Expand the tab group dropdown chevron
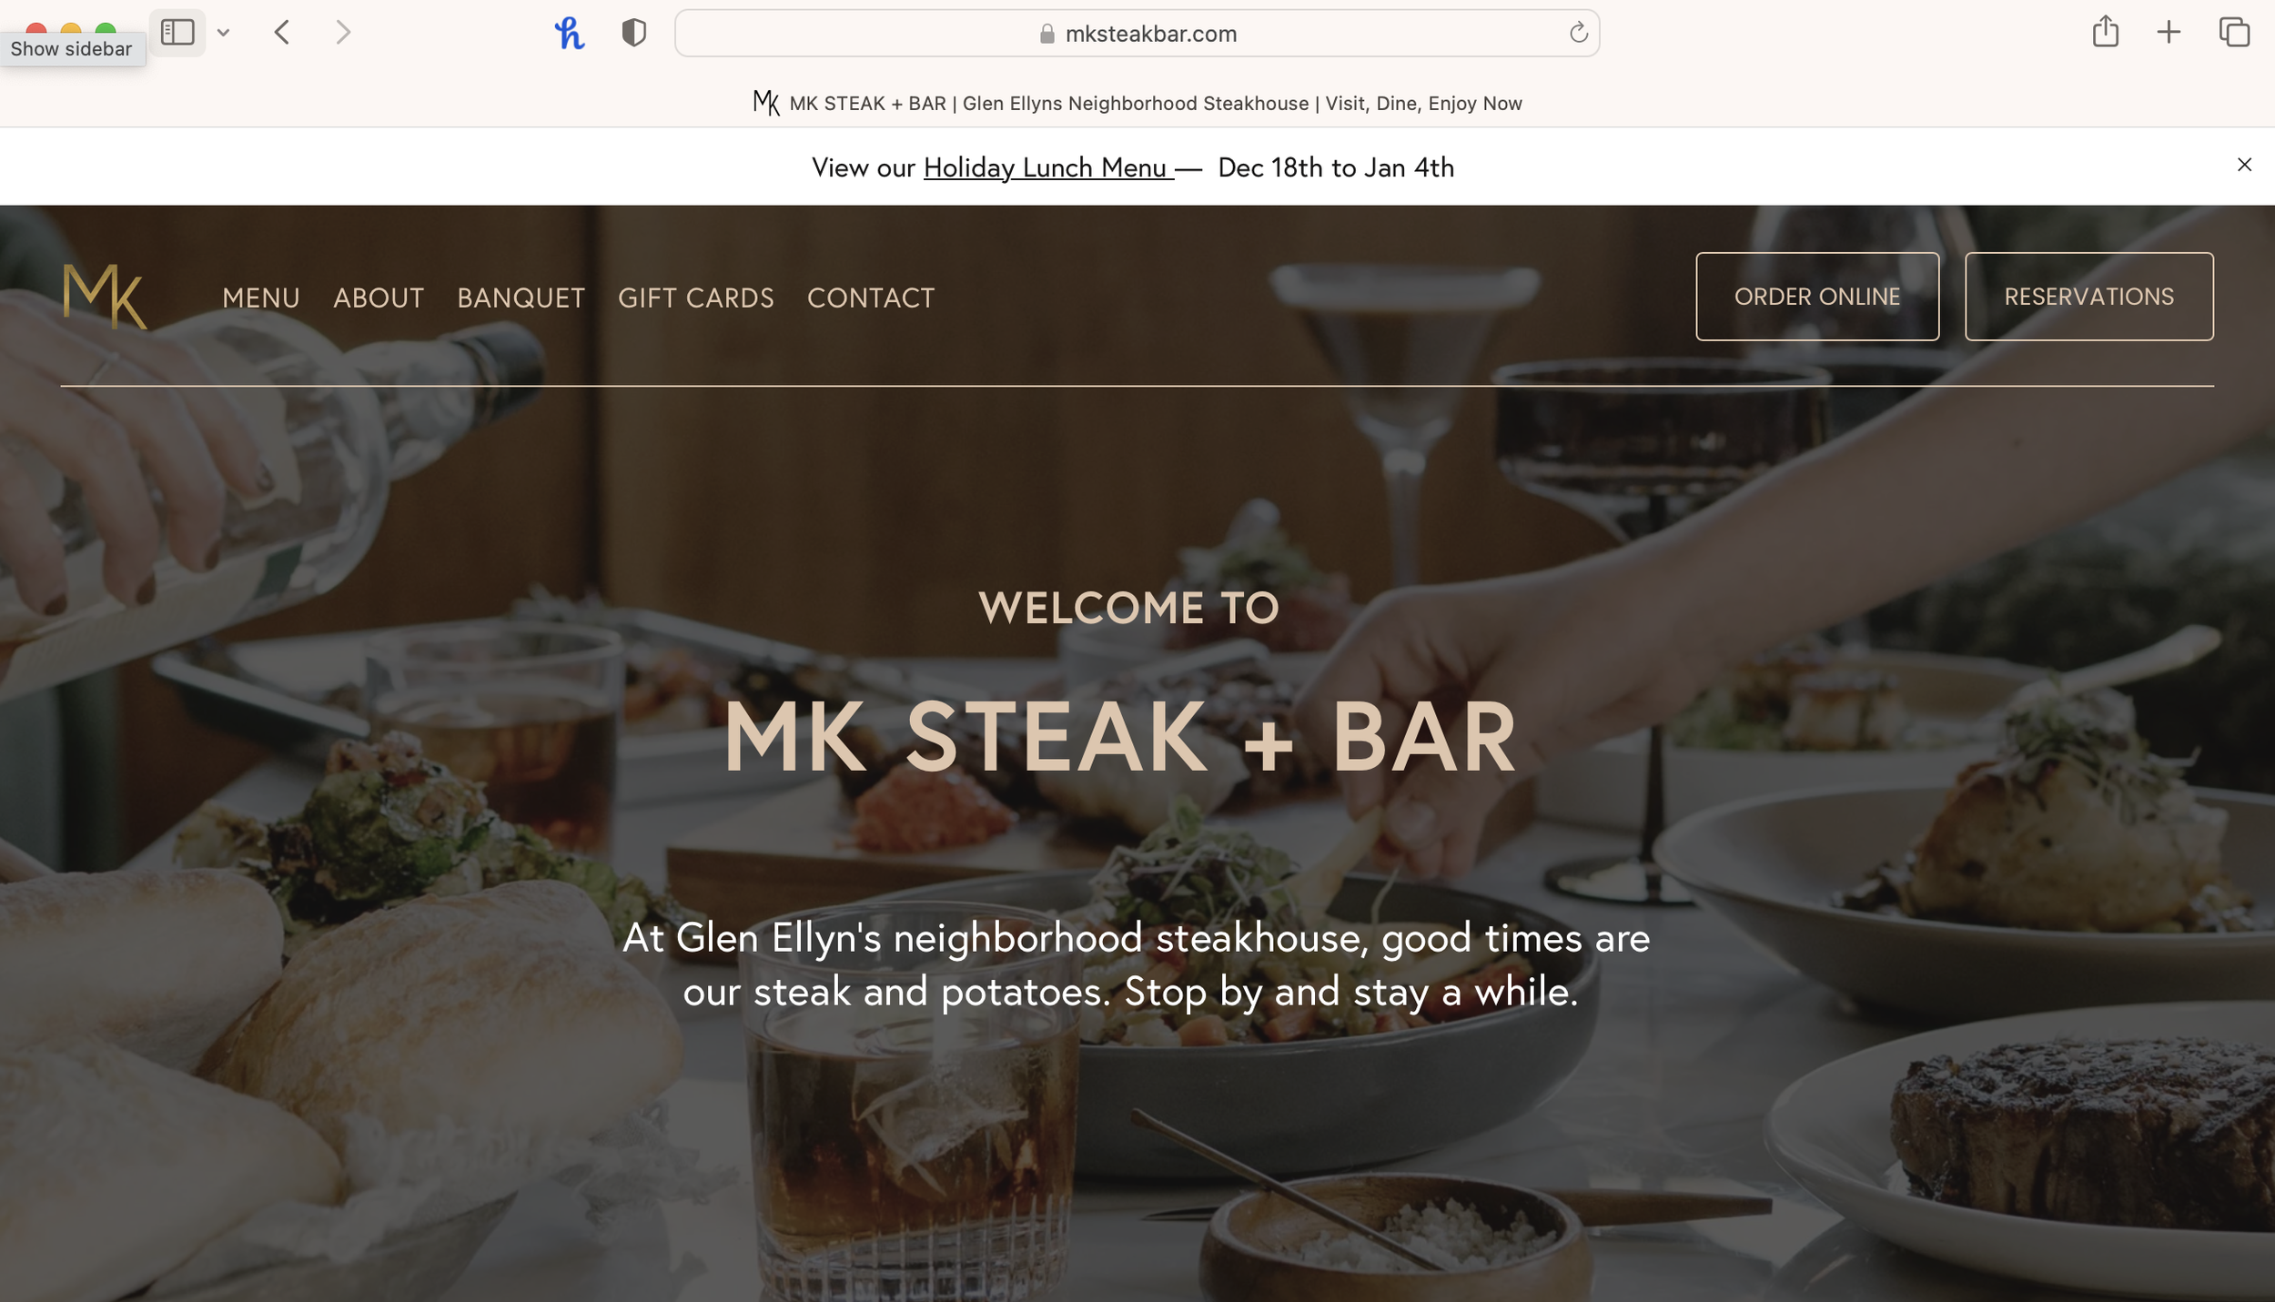This screenshot has height=1302, width=2275. 223,33
